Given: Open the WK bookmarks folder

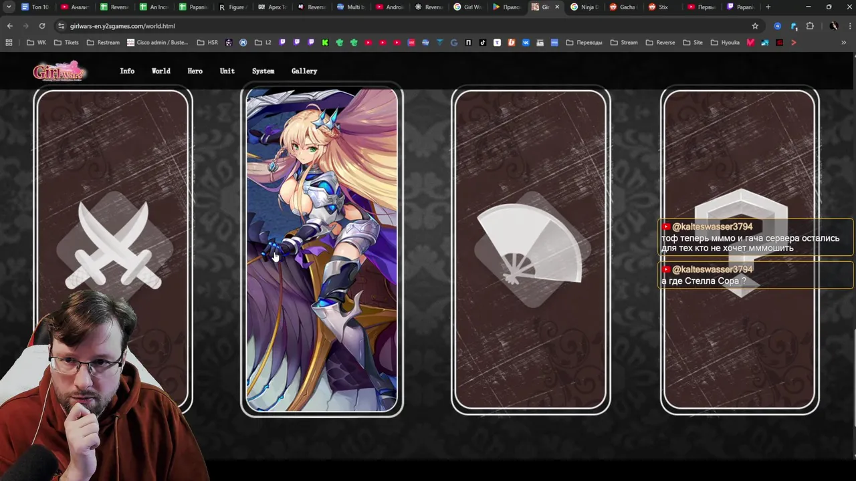Looking at the screenshot, I should [x=37, y=42].
